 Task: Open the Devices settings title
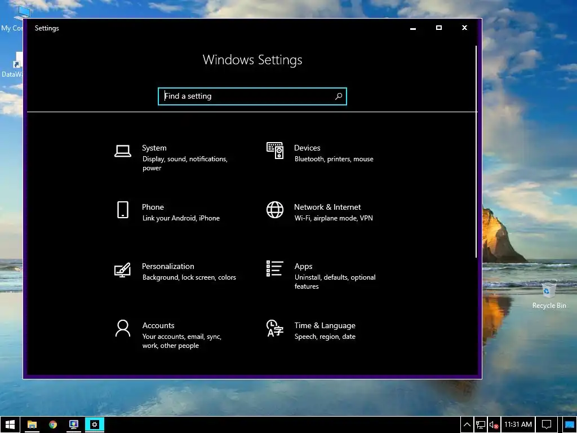point(307,148)
